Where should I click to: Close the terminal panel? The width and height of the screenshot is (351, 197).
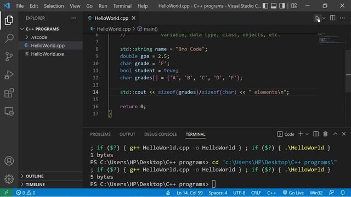[344, 134]
